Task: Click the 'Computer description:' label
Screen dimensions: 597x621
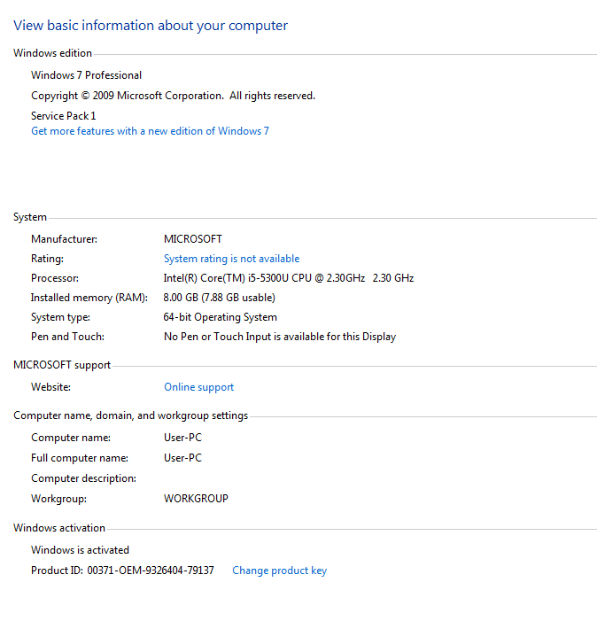Action: pos(83,478)
